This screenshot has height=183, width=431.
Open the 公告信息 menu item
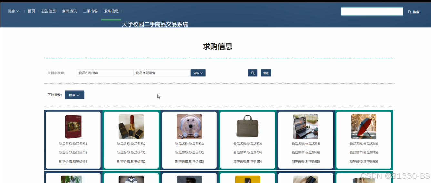pyautogui.click(x=49, y=11)
